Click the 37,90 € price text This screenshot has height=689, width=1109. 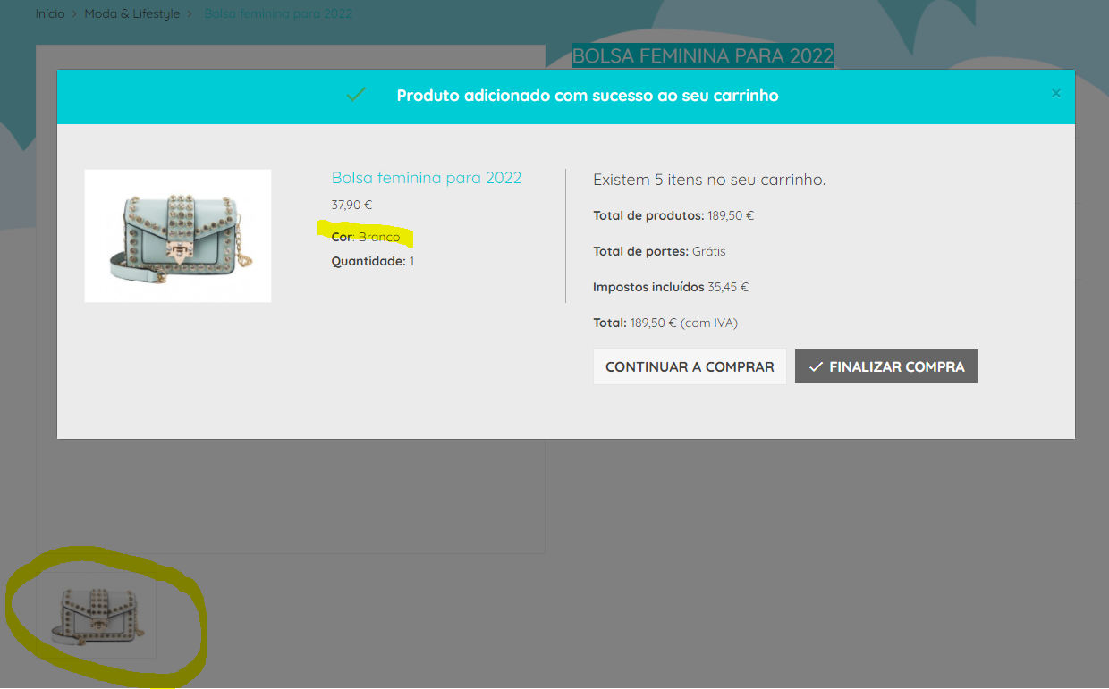tap(351, 205)
